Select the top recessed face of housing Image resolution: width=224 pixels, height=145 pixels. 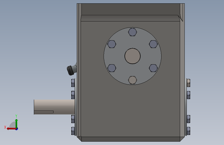pyautogui.click(x=130, y=9)
